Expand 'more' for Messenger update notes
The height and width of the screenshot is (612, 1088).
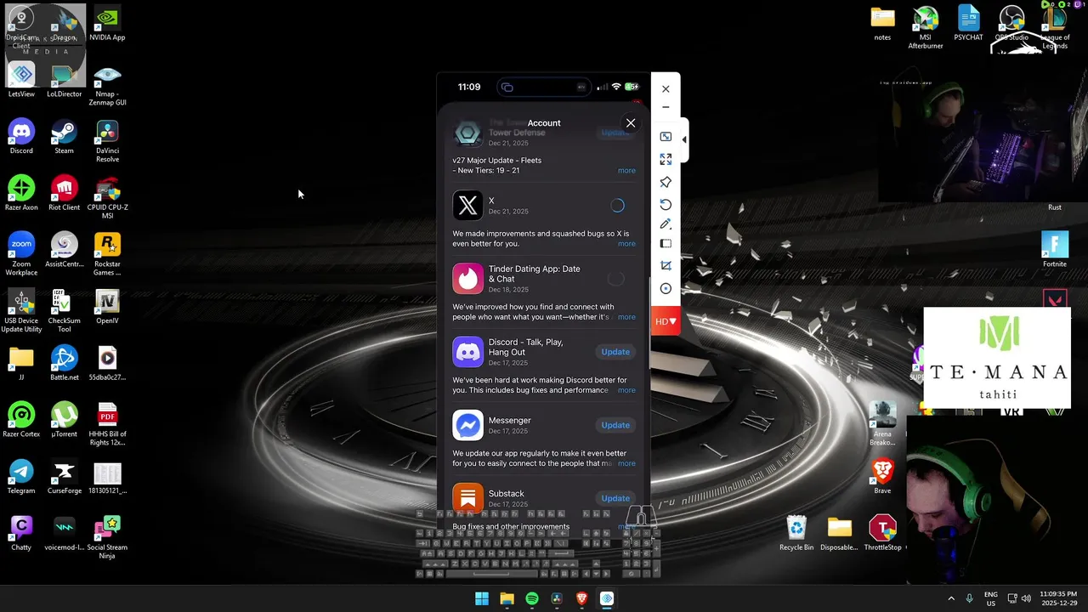point(626,463)
